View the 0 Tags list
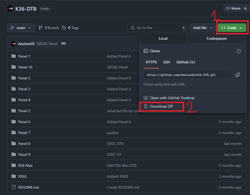The height and width of the screenshot is (195, 250). (71, 28)
